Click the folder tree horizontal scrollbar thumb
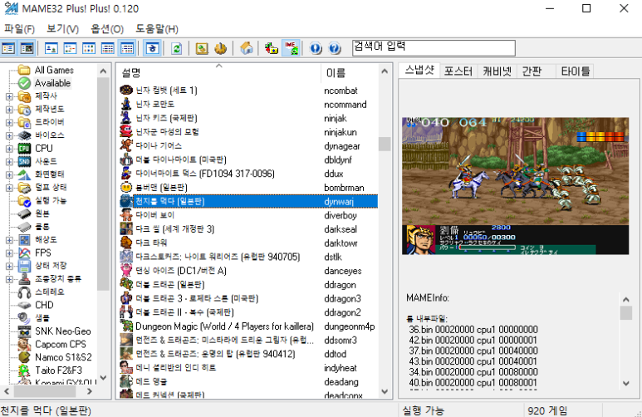Viewport: 642px width, 417px height. pos(45,391)
